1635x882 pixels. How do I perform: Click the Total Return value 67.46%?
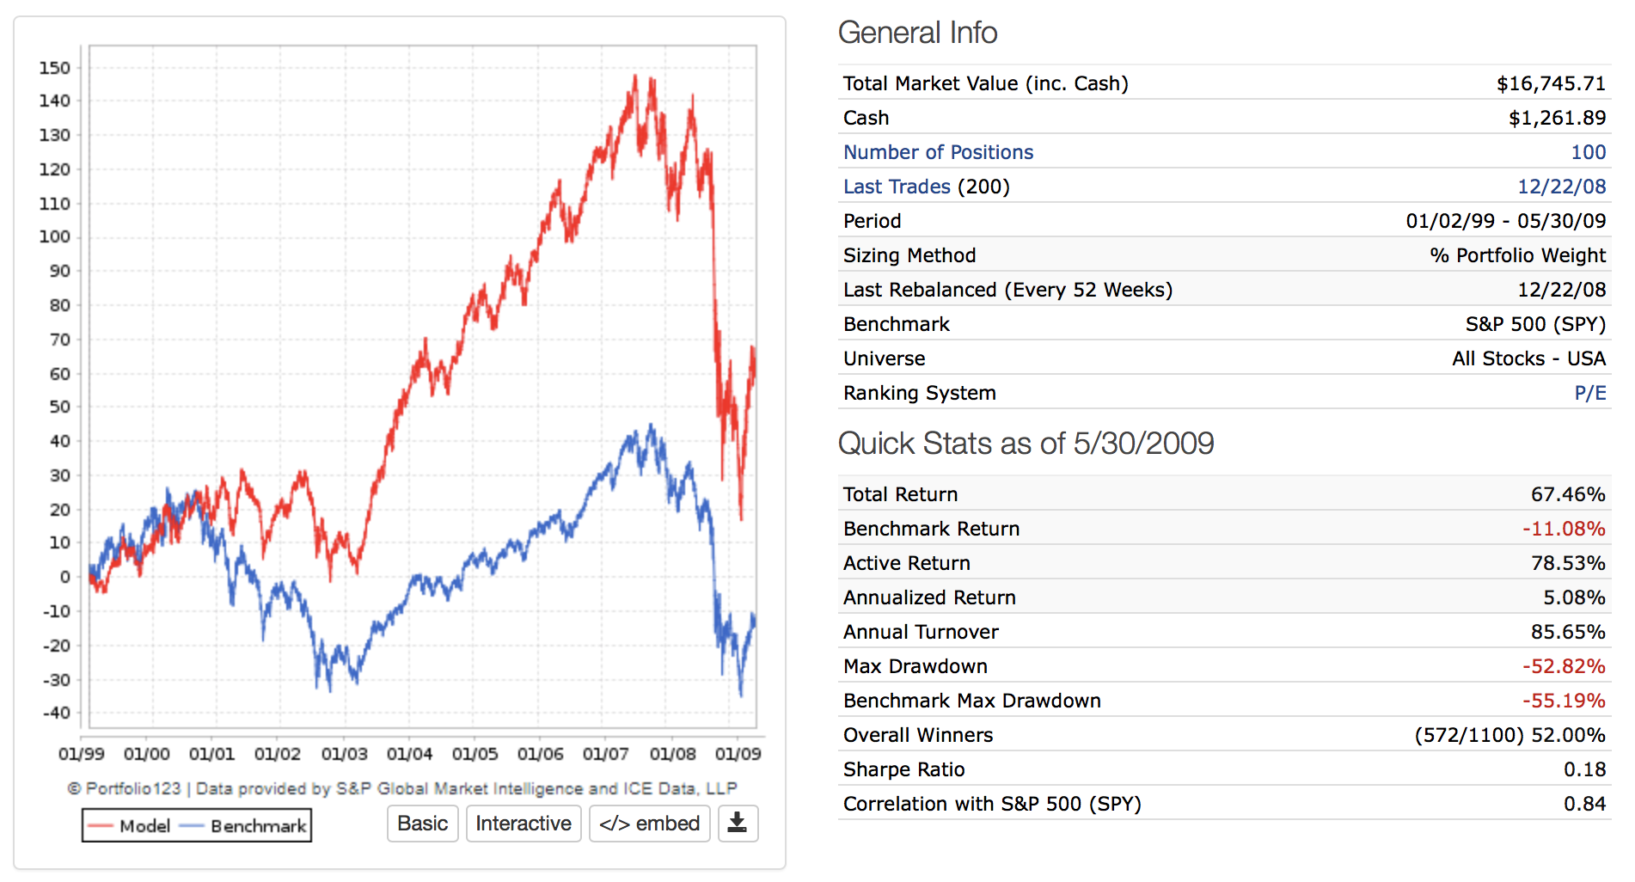(1567, 494)
